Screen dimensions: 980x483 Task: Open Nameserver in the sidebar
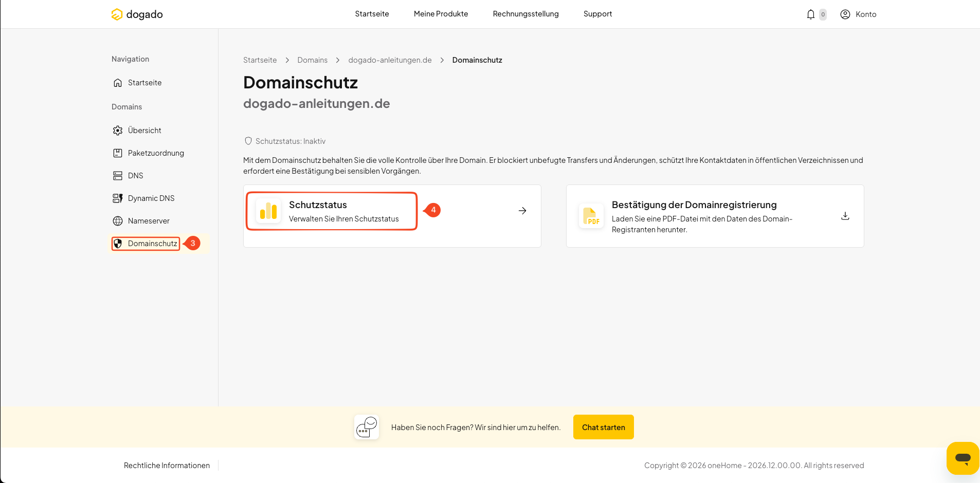click(149, 221)
